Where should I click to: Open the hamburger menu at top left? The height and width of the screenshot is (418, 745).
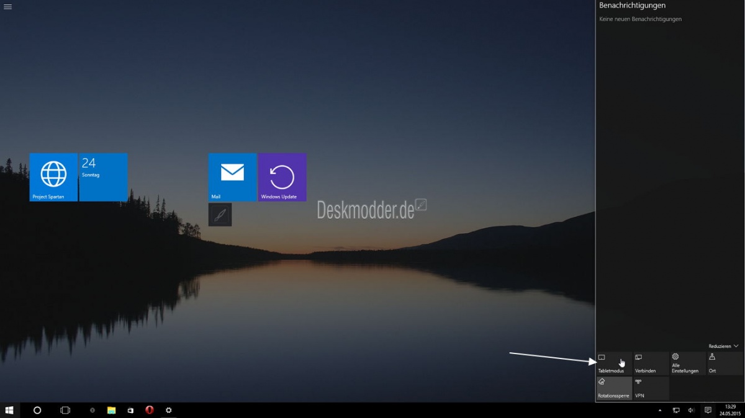point(8,7)
